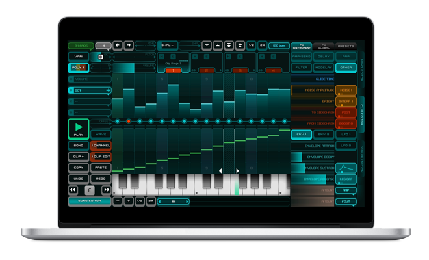Open the 4 value dropdown
This screenshot has height=260, width=429.
[x=103, y=45]
